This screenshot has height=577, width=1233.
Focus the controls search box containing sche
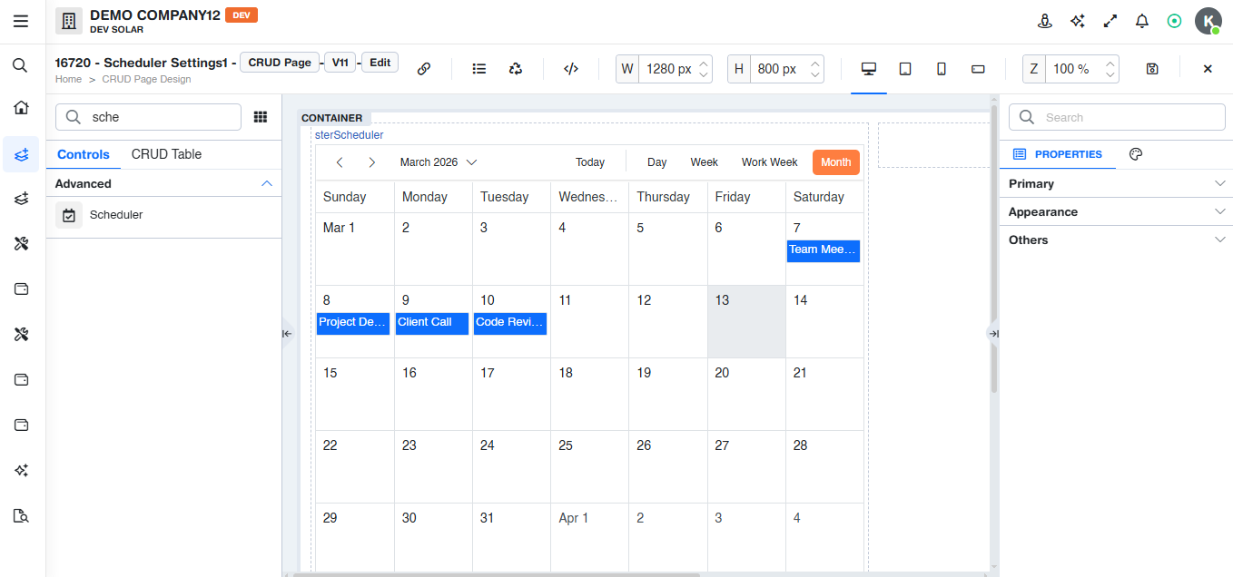click(x=149, y=117)
